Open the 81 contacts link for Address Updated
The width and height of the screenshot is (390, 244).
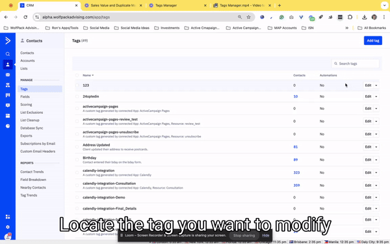(296, 147)
